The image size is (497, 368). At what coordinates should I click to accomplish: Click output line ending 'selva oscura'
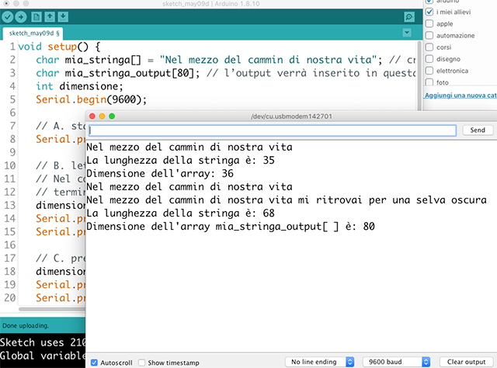(x=287, y=200)
